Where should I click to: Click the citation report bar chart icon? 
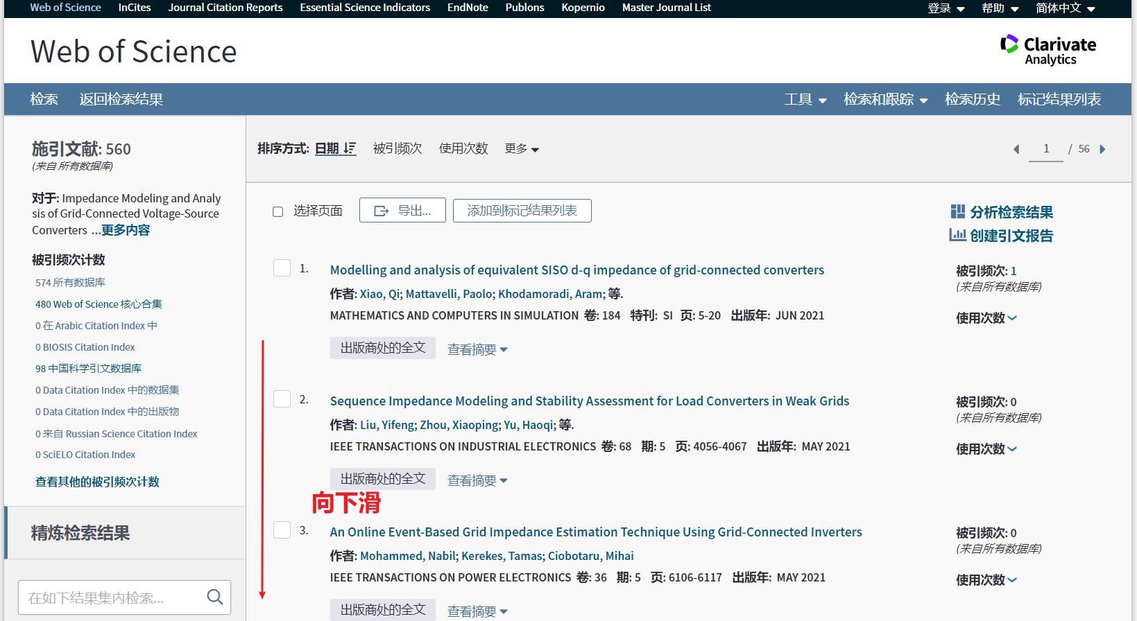tap(957, 235)
